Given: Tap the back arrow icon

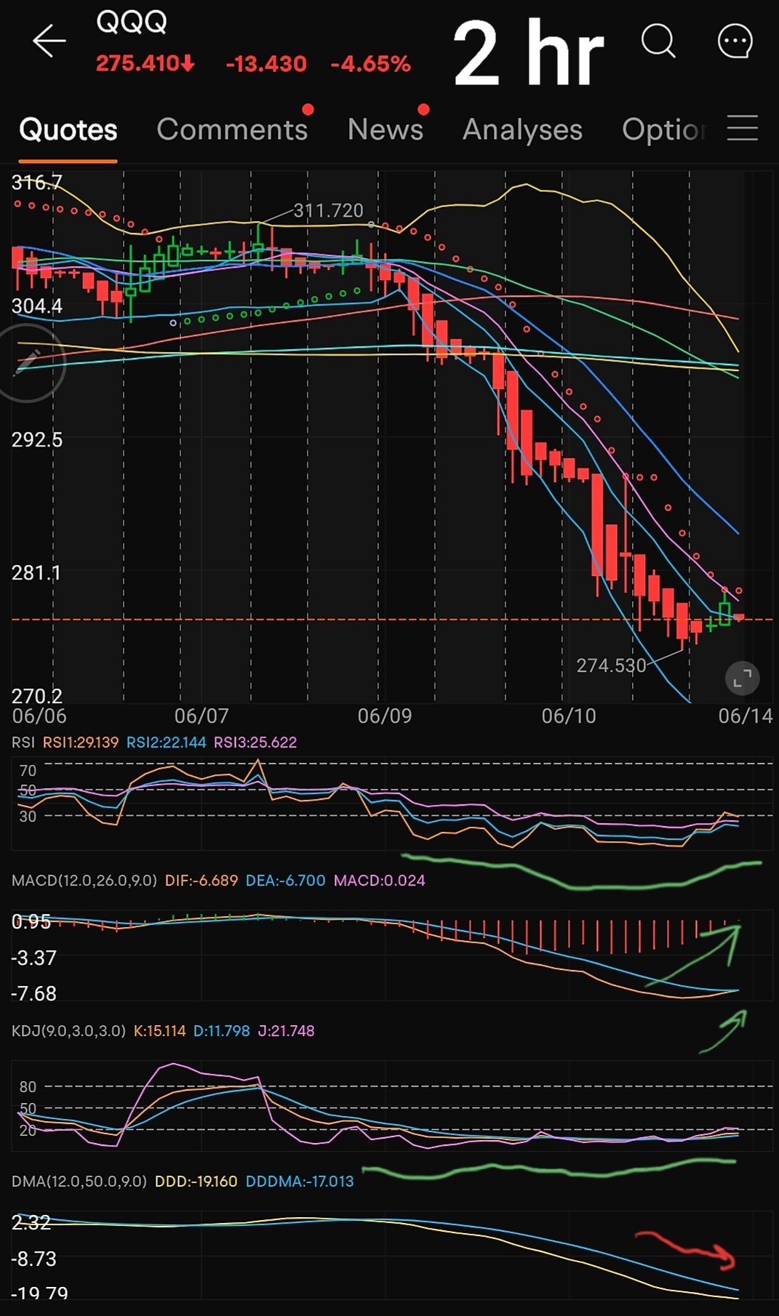Looking at the screenshot, I should click(x=49, y=41).
